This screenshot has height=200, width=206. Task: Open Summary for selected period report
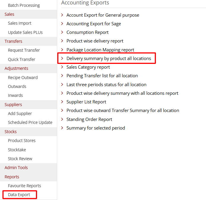[95, 128]
